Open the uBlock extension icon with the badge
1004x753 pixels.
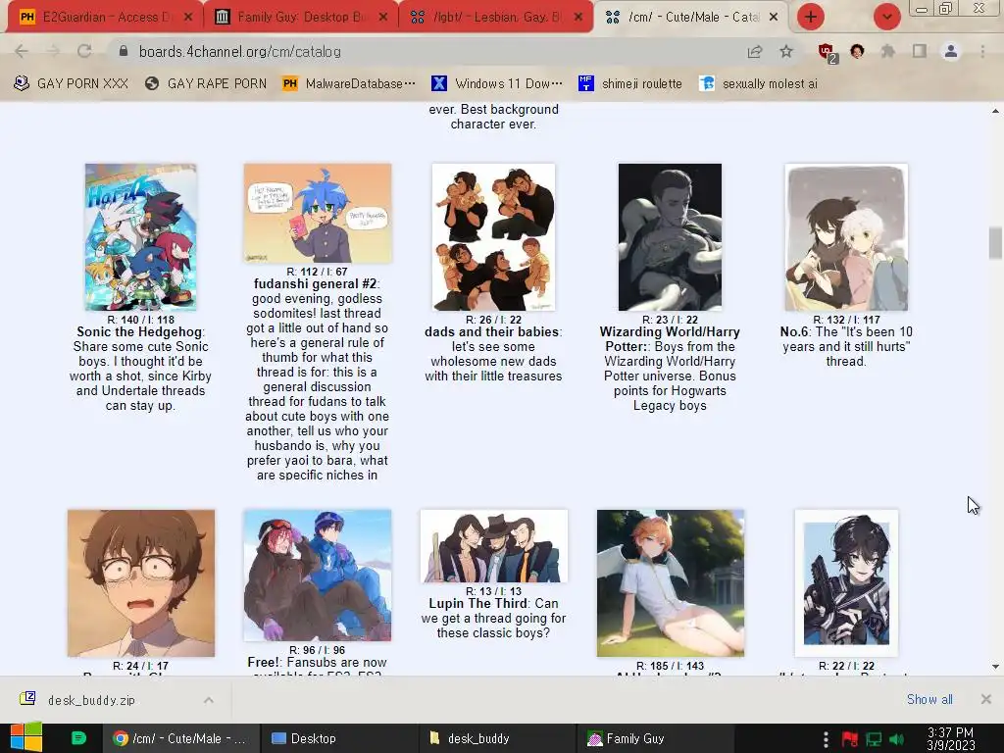[828, 53]
